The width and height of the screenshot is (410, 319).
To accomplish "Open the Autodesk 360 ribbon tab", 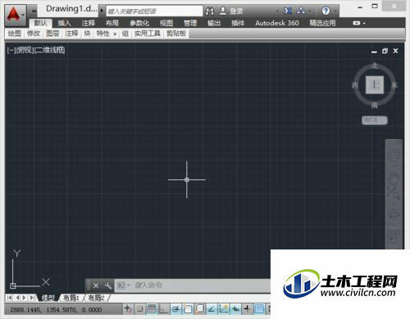I will pos(277,23).
